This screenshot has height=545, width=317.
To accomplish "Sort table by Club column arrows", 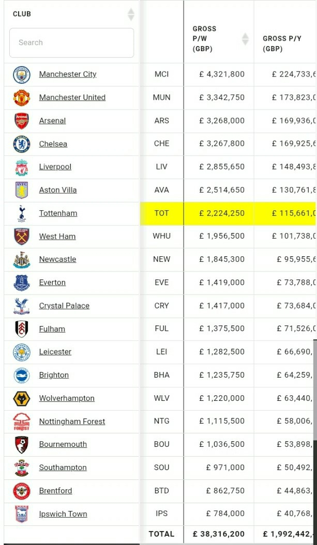I will pyautogui.click(x=131, y=14).
